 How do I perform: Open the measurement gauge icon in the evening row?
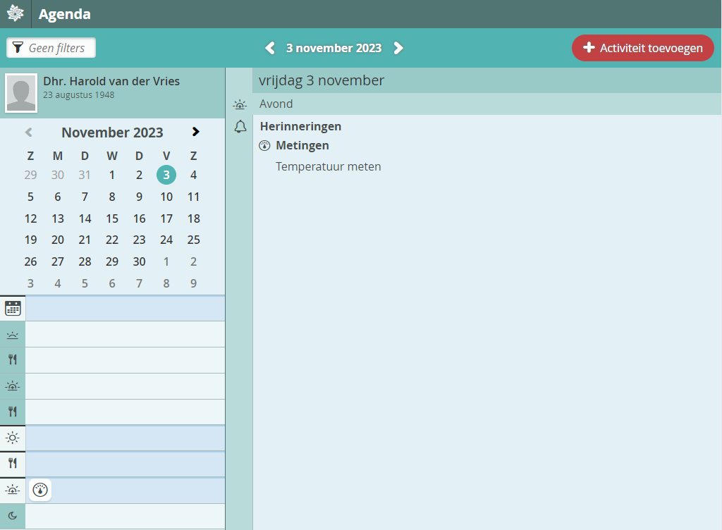[40, 490]
